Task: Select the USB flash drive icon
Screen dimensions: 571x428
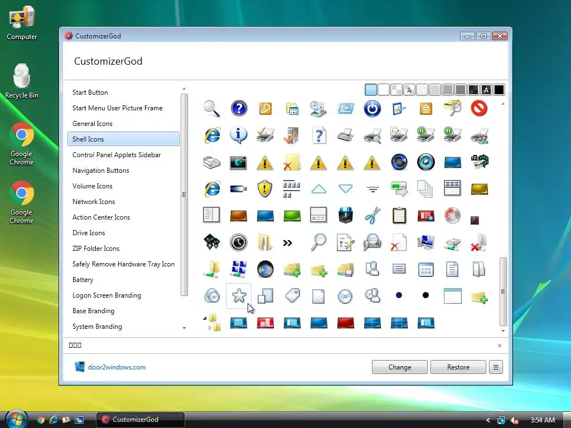Action: click(239, 189)
